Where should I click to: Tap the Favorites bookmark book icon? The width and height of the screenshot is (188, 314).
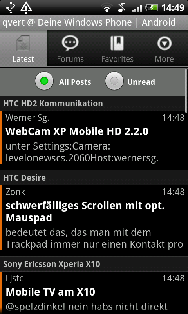[117, 43]
